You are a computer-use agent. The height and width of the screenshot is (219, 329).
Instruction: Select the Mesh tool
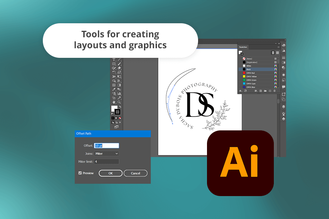(114, 85)
